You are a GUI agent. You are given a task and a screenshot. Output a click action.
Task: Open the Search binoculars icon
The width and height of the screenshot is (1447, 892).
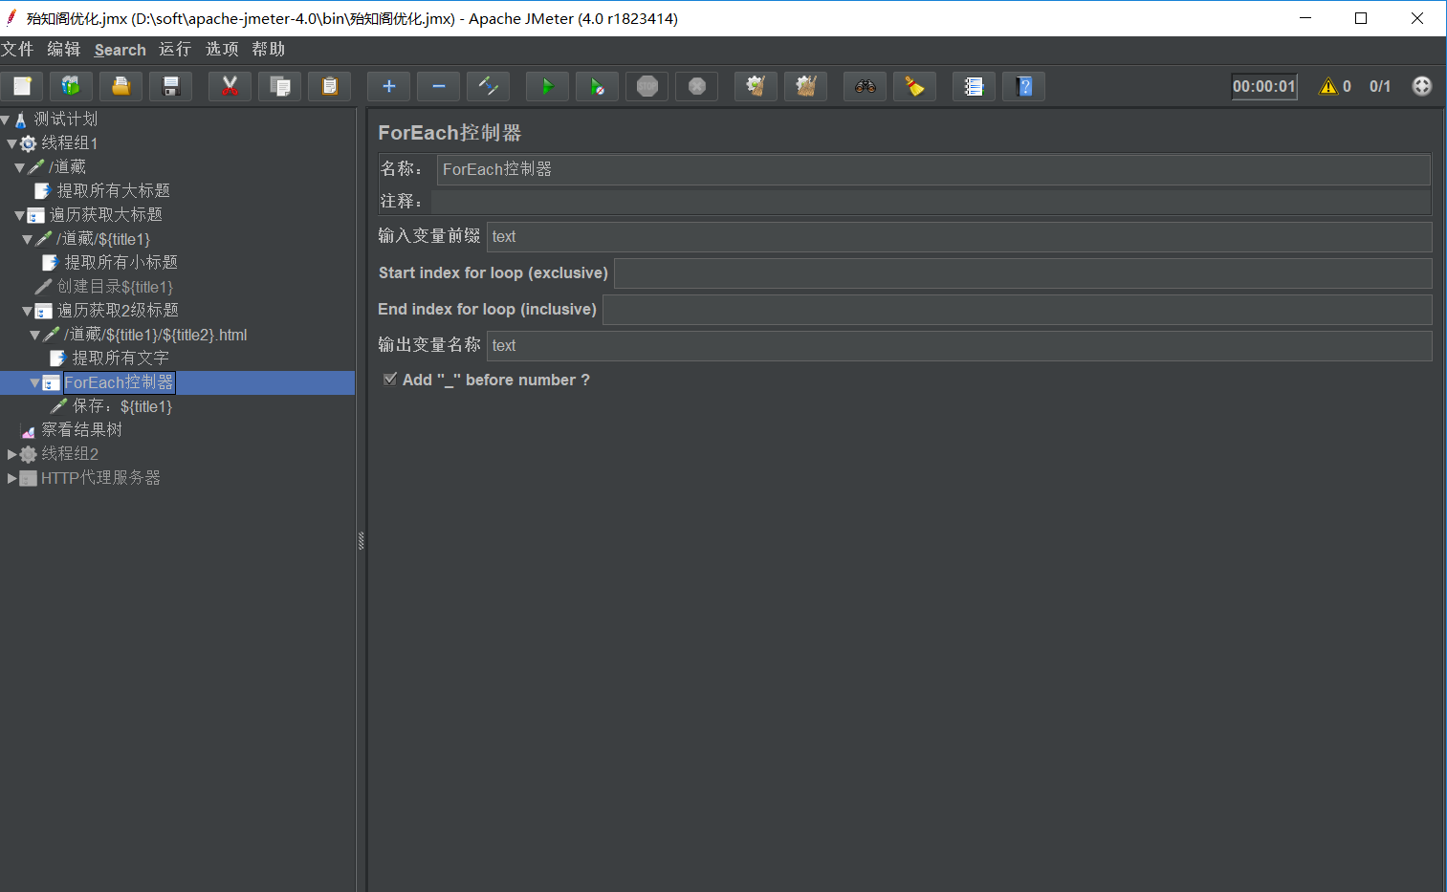(866, 86)
